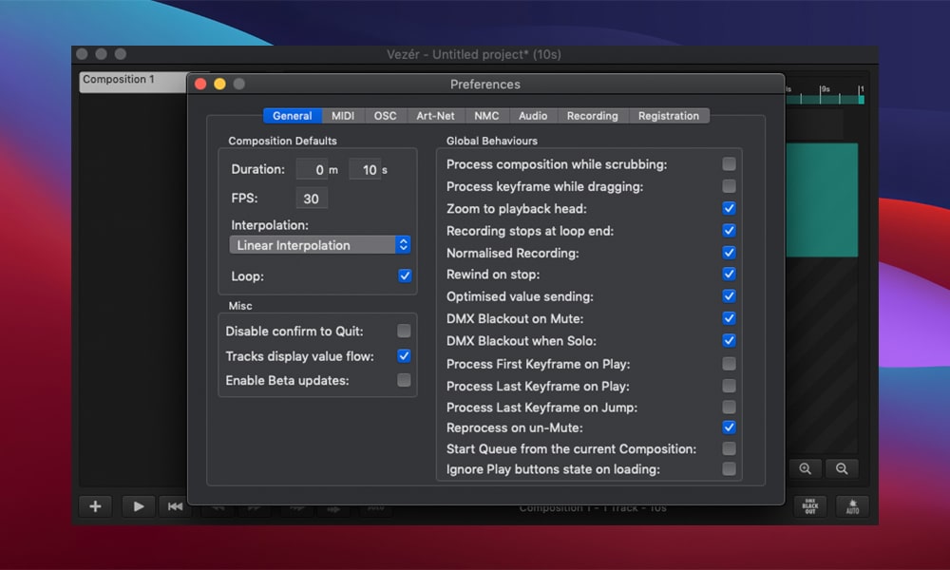Open the Art-Net preferences tab
The image size is (950, 570).
(435, 116)
